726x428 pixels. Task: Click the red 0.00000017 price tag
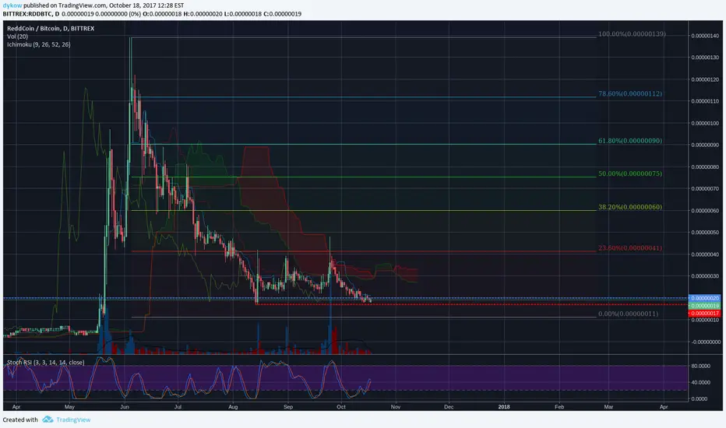click(x=705, y=314)
